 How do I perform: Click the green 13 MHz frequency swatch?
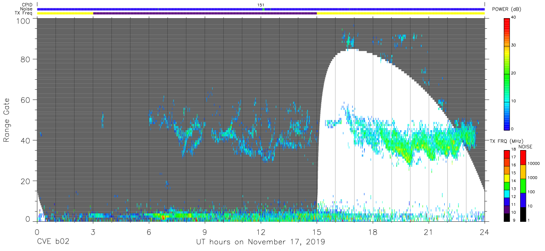506,186
